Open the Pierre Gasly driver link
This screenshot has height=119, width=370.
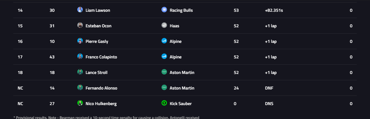[97, 41]
